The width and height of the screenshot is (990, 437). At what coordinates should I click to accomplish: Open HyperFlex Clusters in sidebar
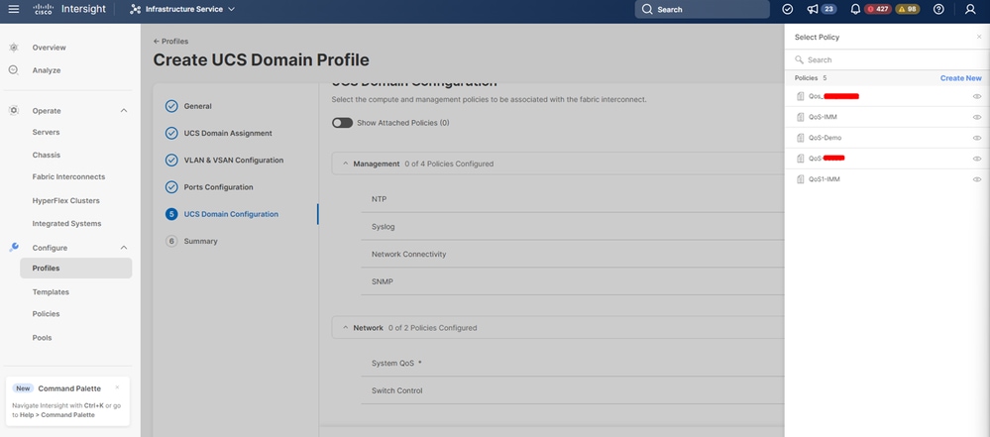[65, 201]
